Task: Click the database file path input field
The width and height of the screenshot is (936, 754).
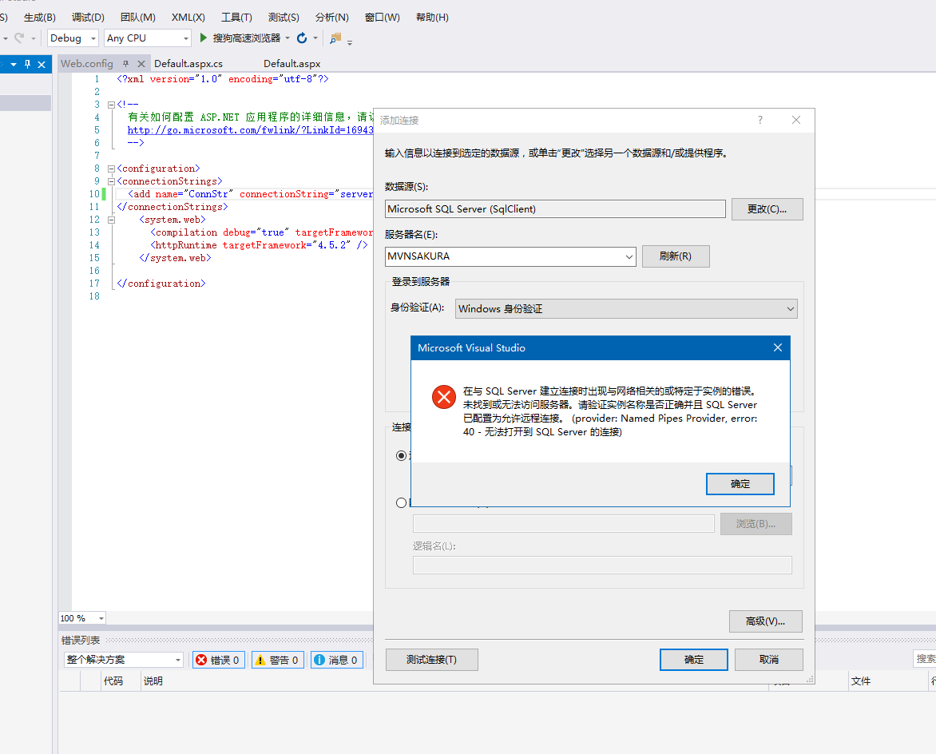Action: tap(564, 523)
